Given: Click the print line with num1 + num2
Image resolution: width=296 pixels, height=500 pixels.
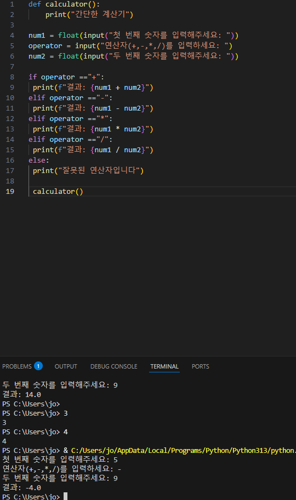Looking at the screenshot, I should 93,88.
